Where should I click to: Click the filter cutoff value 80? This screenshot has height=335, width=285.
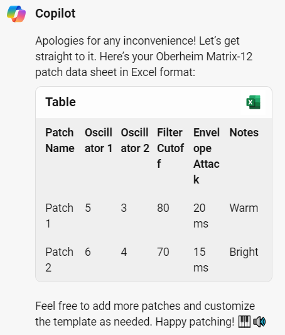(163, 208)
